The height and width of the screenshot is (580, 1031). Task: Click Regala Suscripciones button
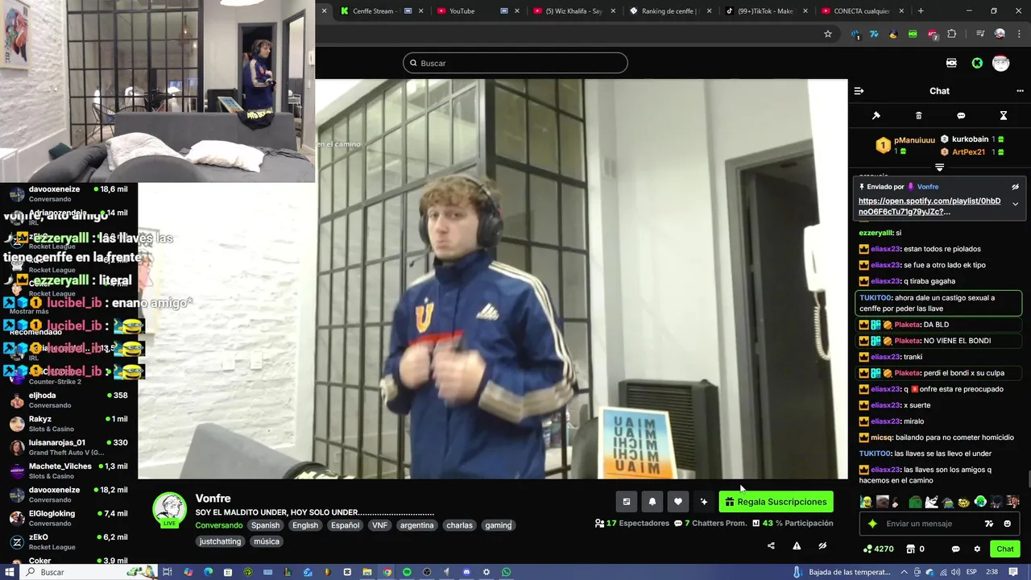[776, 502]
